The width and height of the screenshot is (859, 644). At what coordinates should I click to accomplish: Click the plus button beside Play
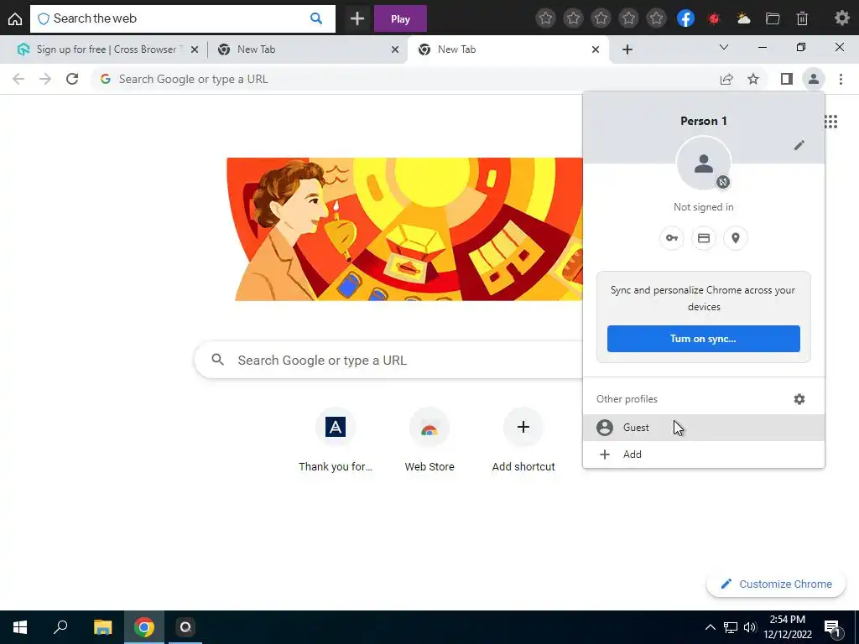pyautogui.click(x=357, y=18)
